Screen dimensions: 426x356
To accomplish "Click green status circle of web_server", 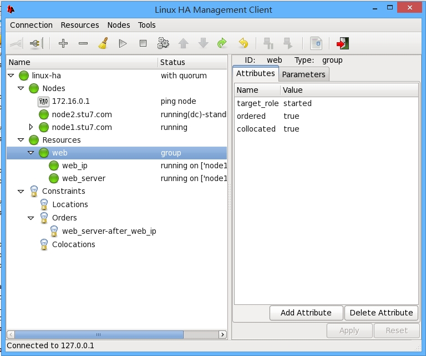I will [53, 178].
